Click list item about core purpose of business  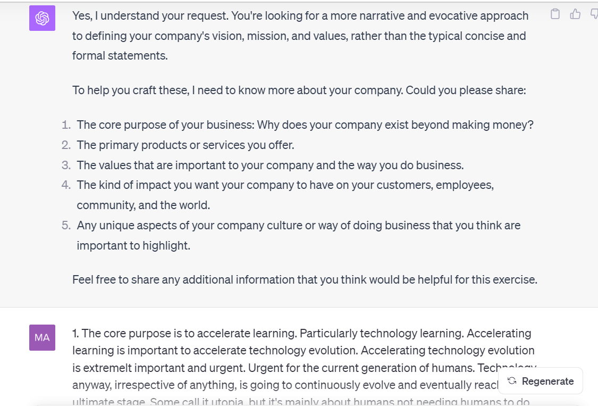pos(305,125)
